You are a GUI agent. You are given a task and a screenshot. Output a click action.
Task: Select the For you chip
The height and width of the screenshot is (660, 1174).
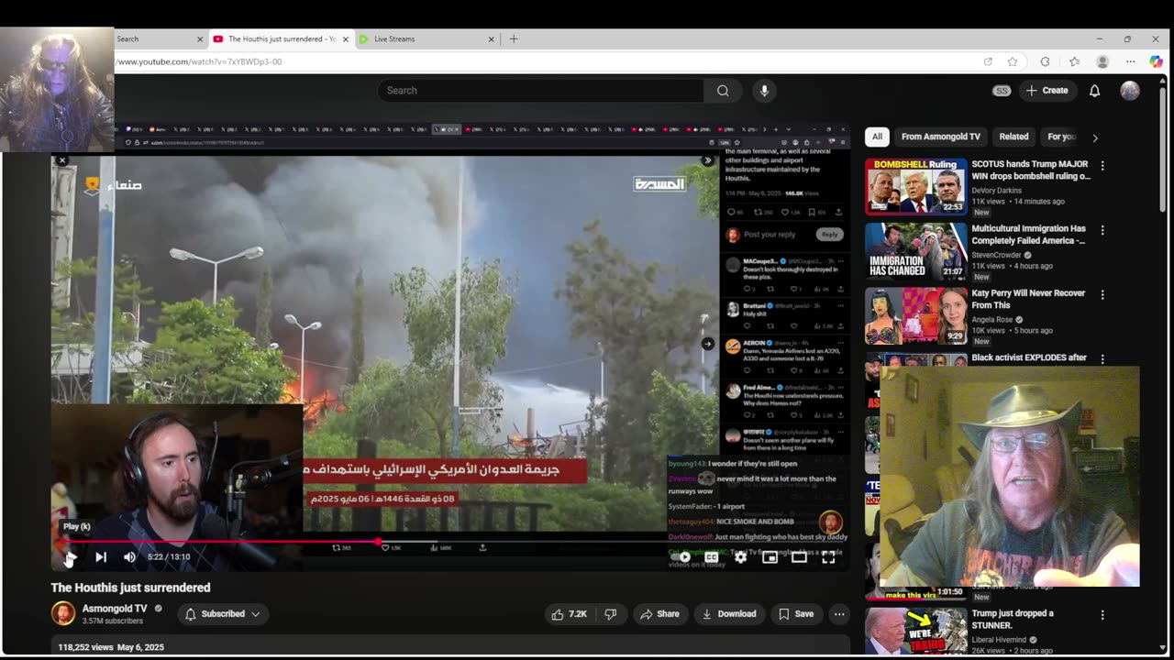[x=1061, y=137]
